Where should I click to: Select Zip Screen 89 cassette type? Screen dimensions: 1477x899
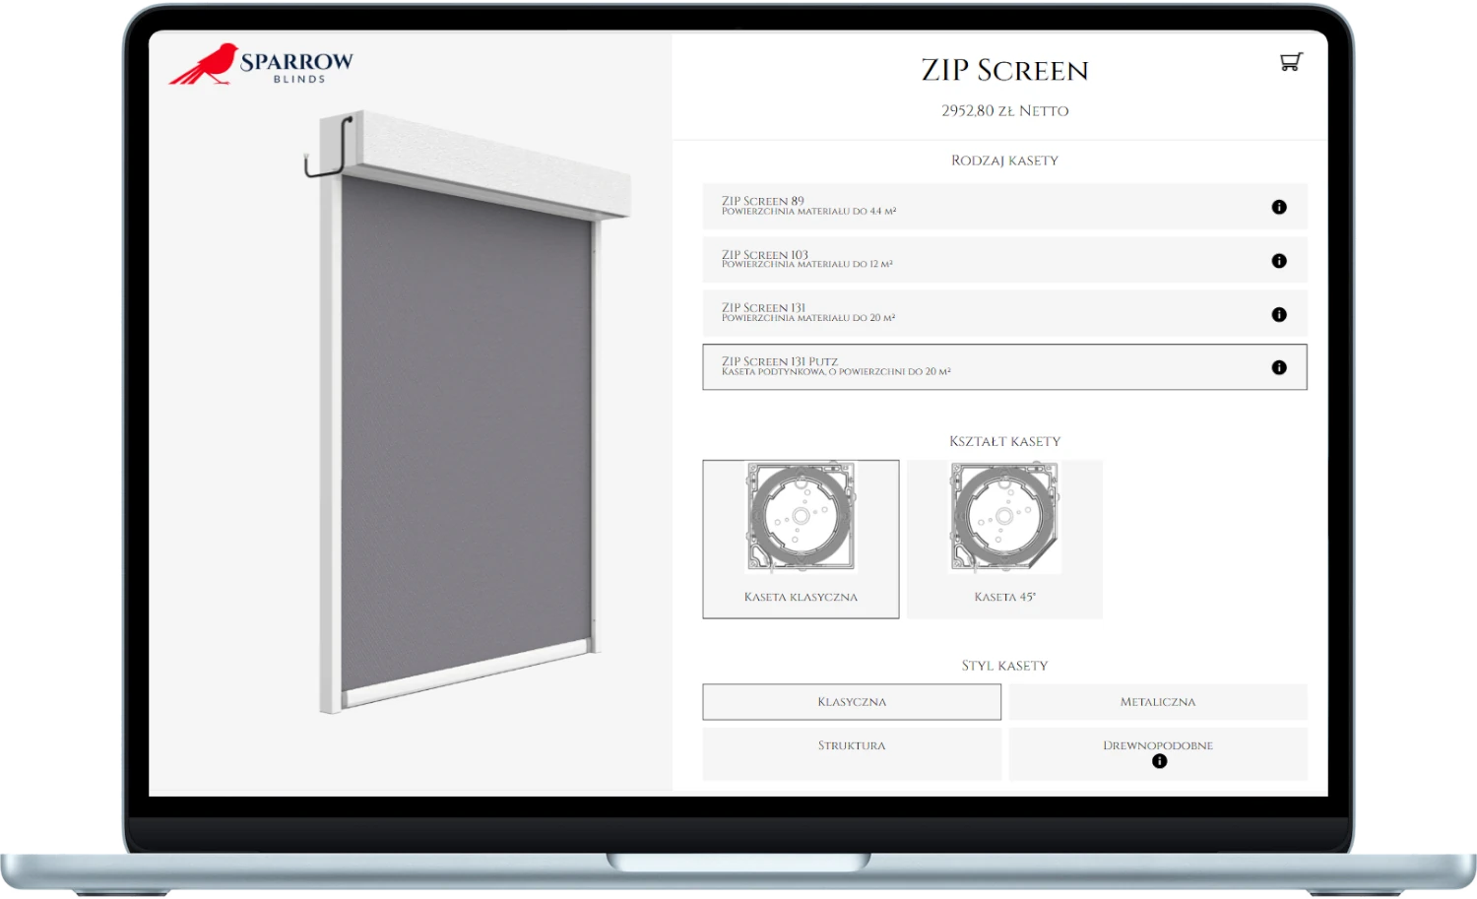[x=1004, y=207]
